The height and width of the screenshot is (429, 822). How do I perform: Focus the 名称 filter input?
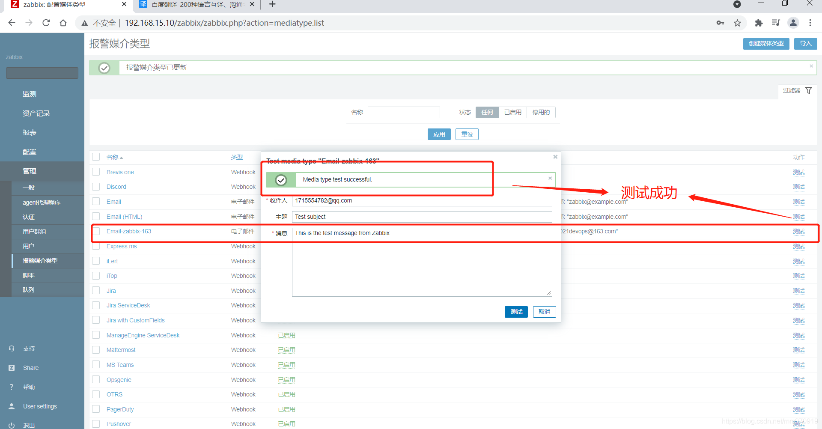click(404, 112)
